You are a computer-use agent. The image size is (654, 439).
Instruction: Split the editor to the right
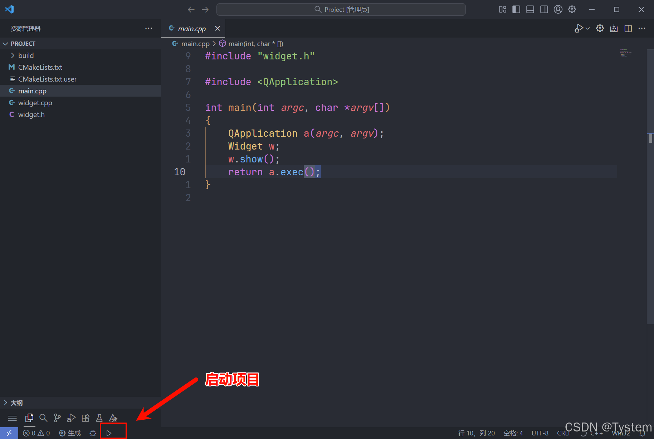pos(628,28)
